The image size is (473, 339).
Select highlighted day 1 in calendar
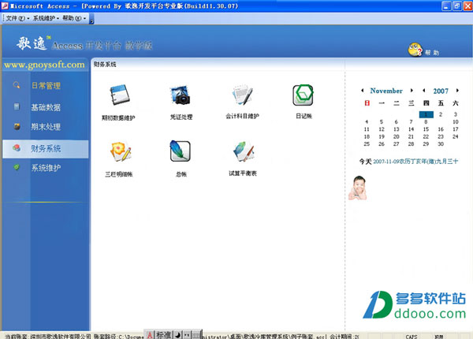pyautogui.click(x=426, y=114)
